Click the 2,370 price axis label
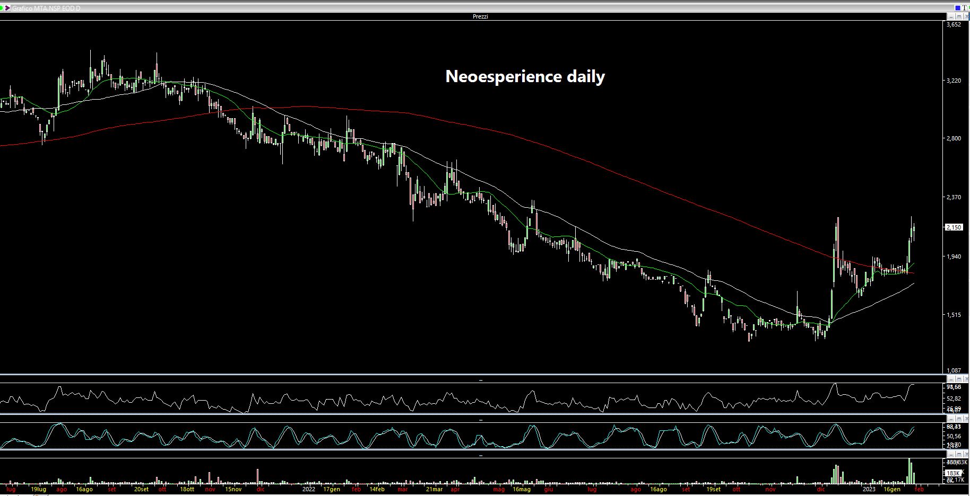970x496 pixels. point(954,197)
